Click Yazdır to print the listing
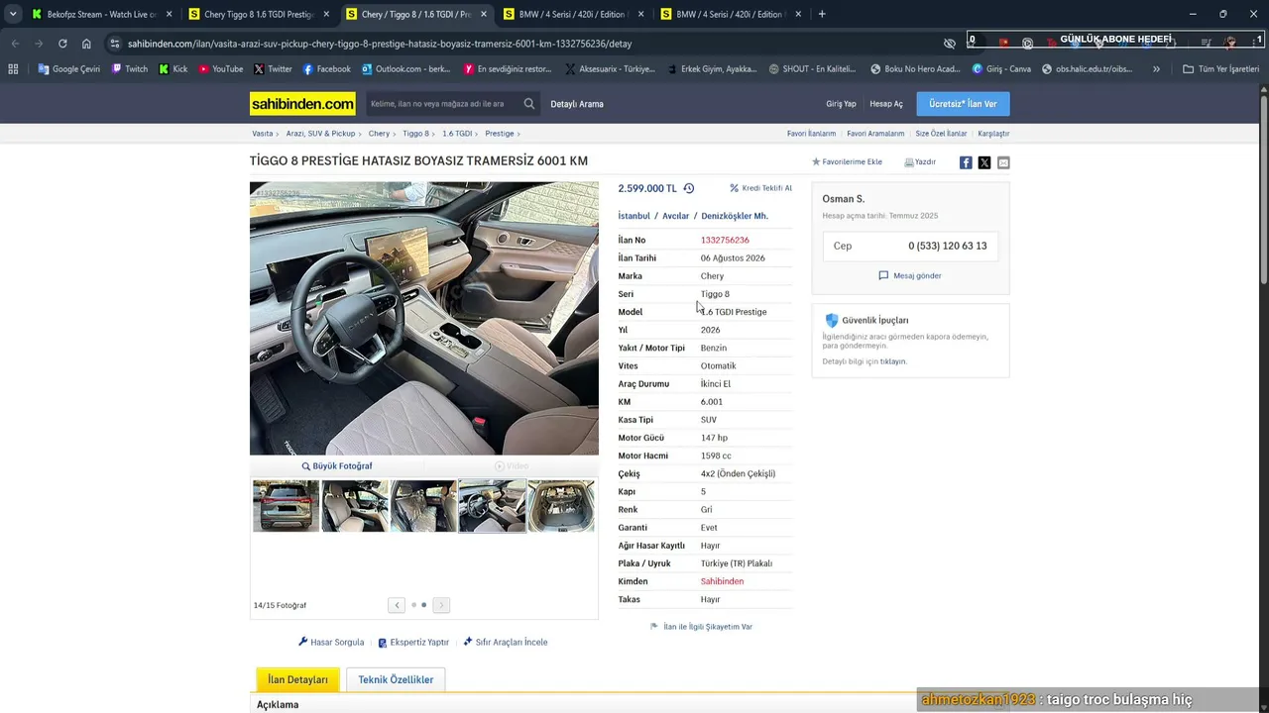1269x713 pixels. (920, 162)
